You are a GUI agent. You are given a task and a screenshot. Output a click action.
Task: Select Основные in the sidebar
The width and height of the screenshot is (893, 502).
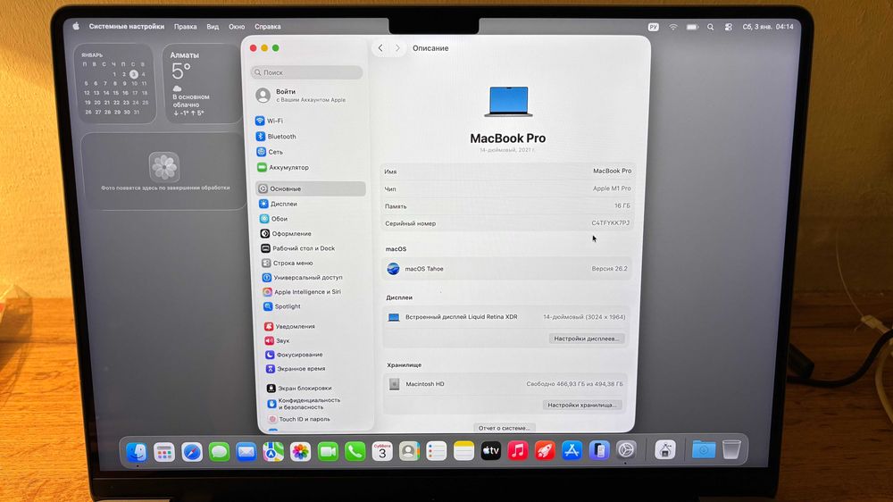tap(311, 188)
